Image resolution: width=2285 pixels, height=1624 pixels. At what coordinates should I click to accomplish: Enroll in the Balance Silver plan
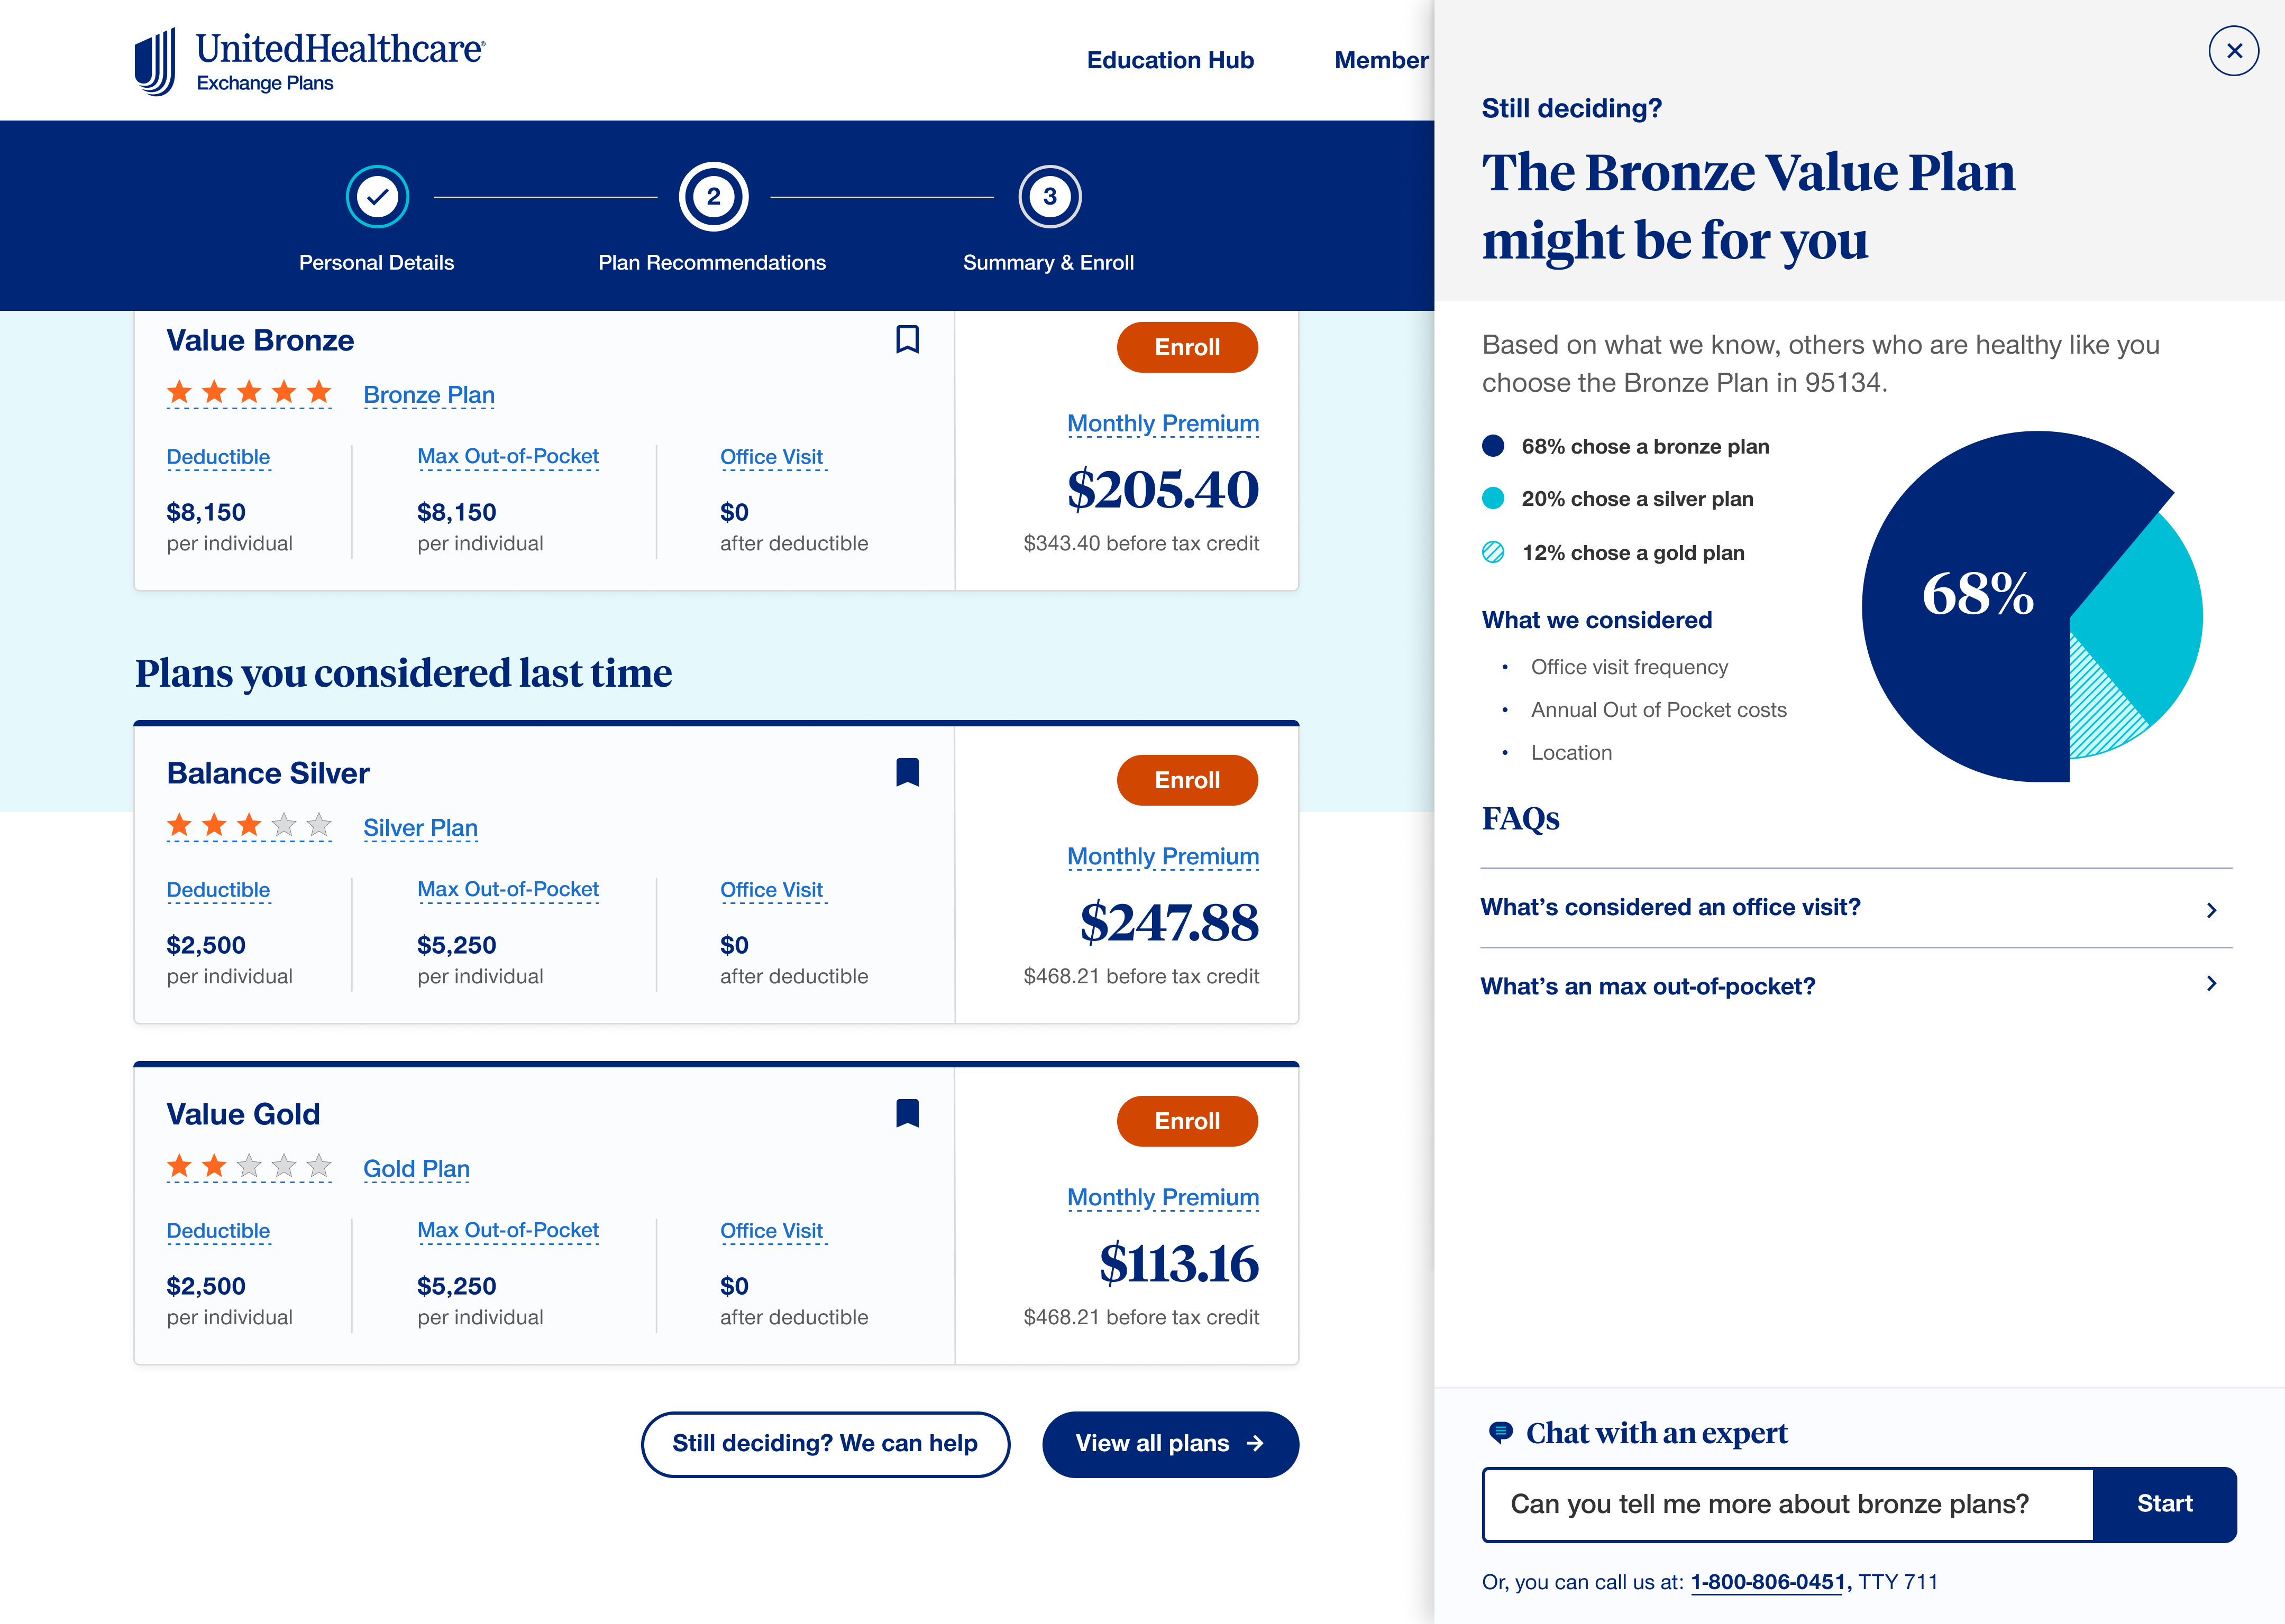click(x=1186, y=780)
